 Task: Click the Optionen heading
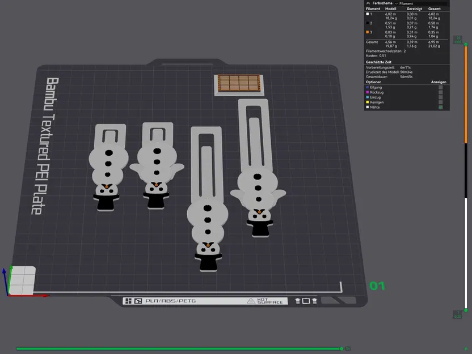click(373, 82)
